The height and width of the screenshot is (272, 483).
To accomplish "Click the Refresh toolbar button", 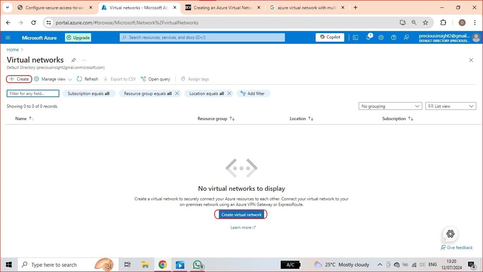I will (x=88, y=79).
